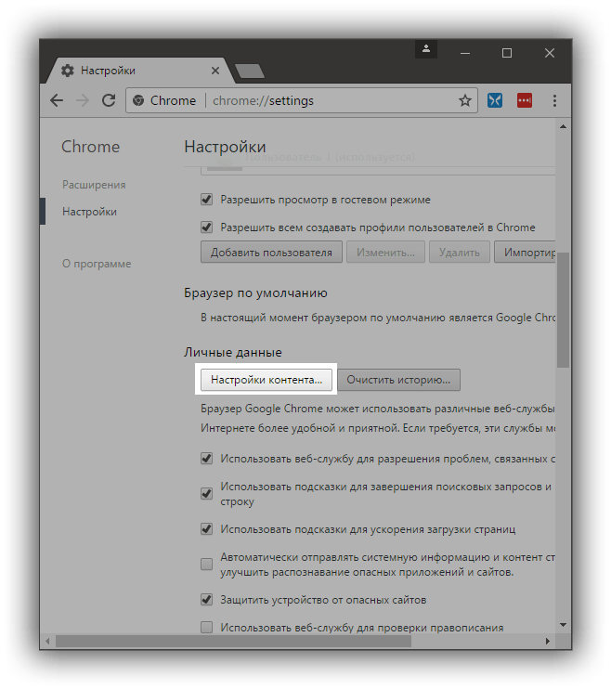Enable Автоматически отправлять системную информацию

[206, 565]
